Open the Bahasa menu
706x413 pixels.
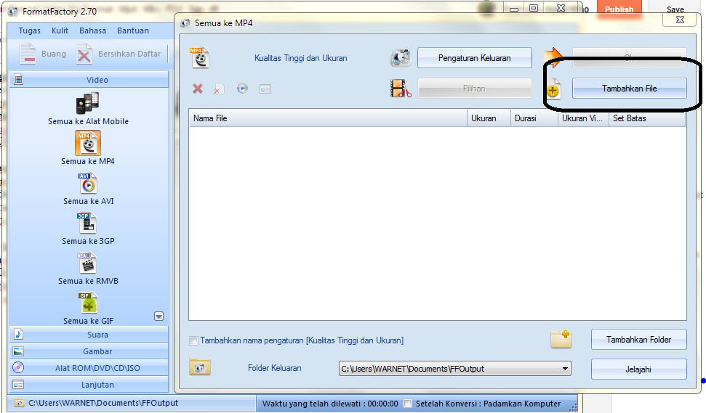(x=93, y=30)
